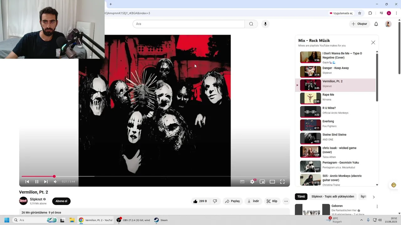
Task: Start voice search microphone
Action: tap(265, 24)
